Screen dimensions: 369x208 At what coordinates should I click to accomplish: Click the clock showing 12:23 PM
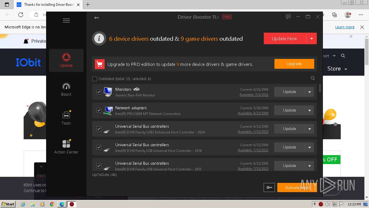click(x=354, y=204)
